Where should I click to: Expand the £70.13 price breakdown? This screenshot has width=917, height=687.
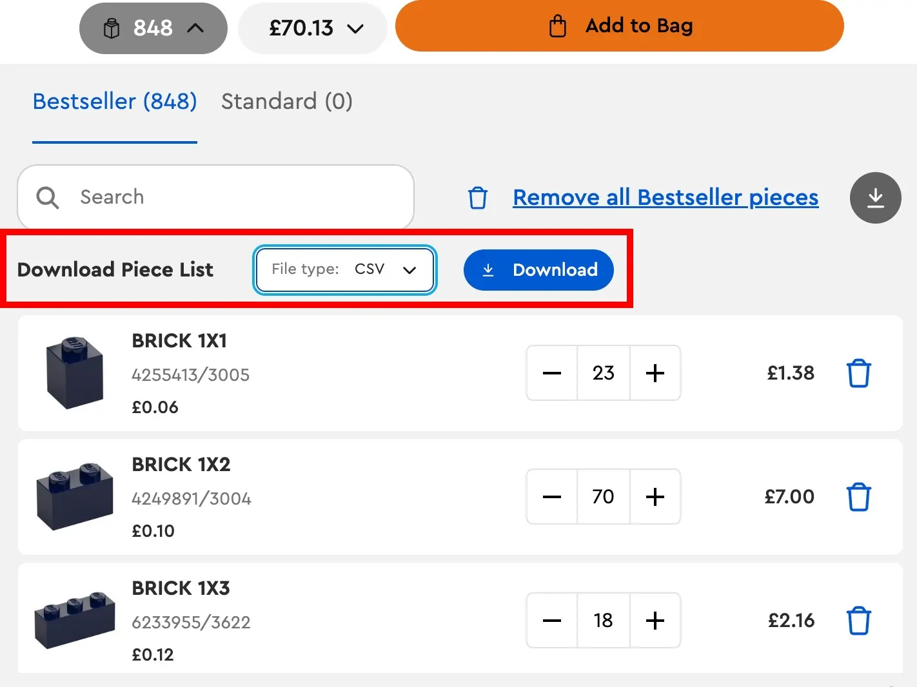355,28
